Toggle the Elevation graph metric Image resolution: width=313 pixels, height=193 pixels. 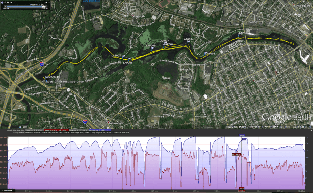(x=34, y=130)
